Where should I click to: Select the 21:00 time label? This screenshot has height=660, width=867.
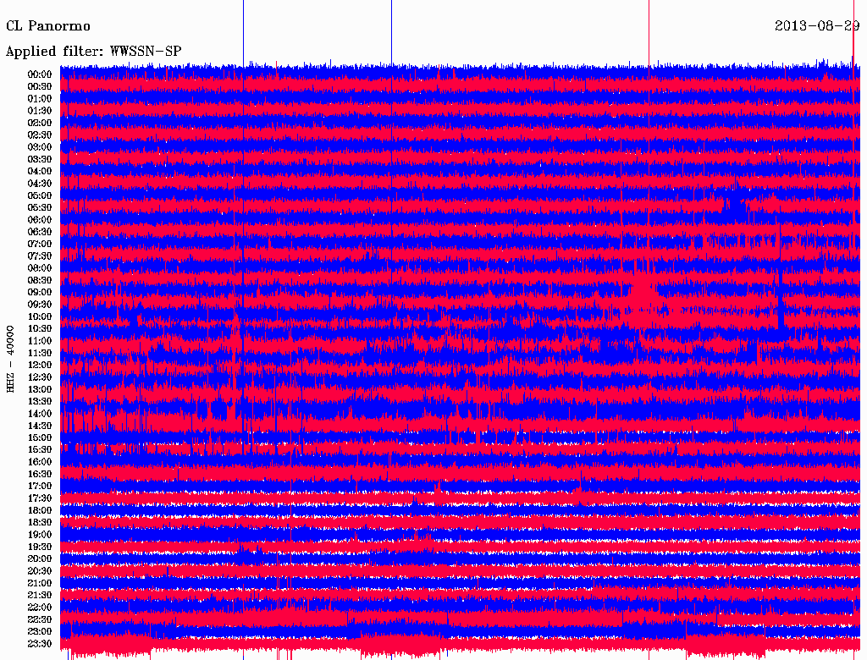click(40, 583)
